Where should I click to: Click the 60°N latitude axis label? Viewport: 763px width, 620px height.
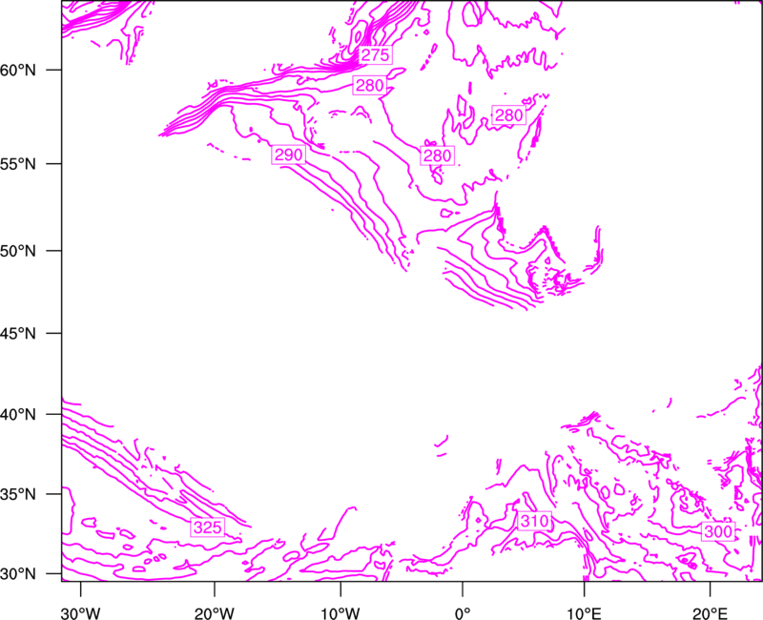tap(18, 70)
